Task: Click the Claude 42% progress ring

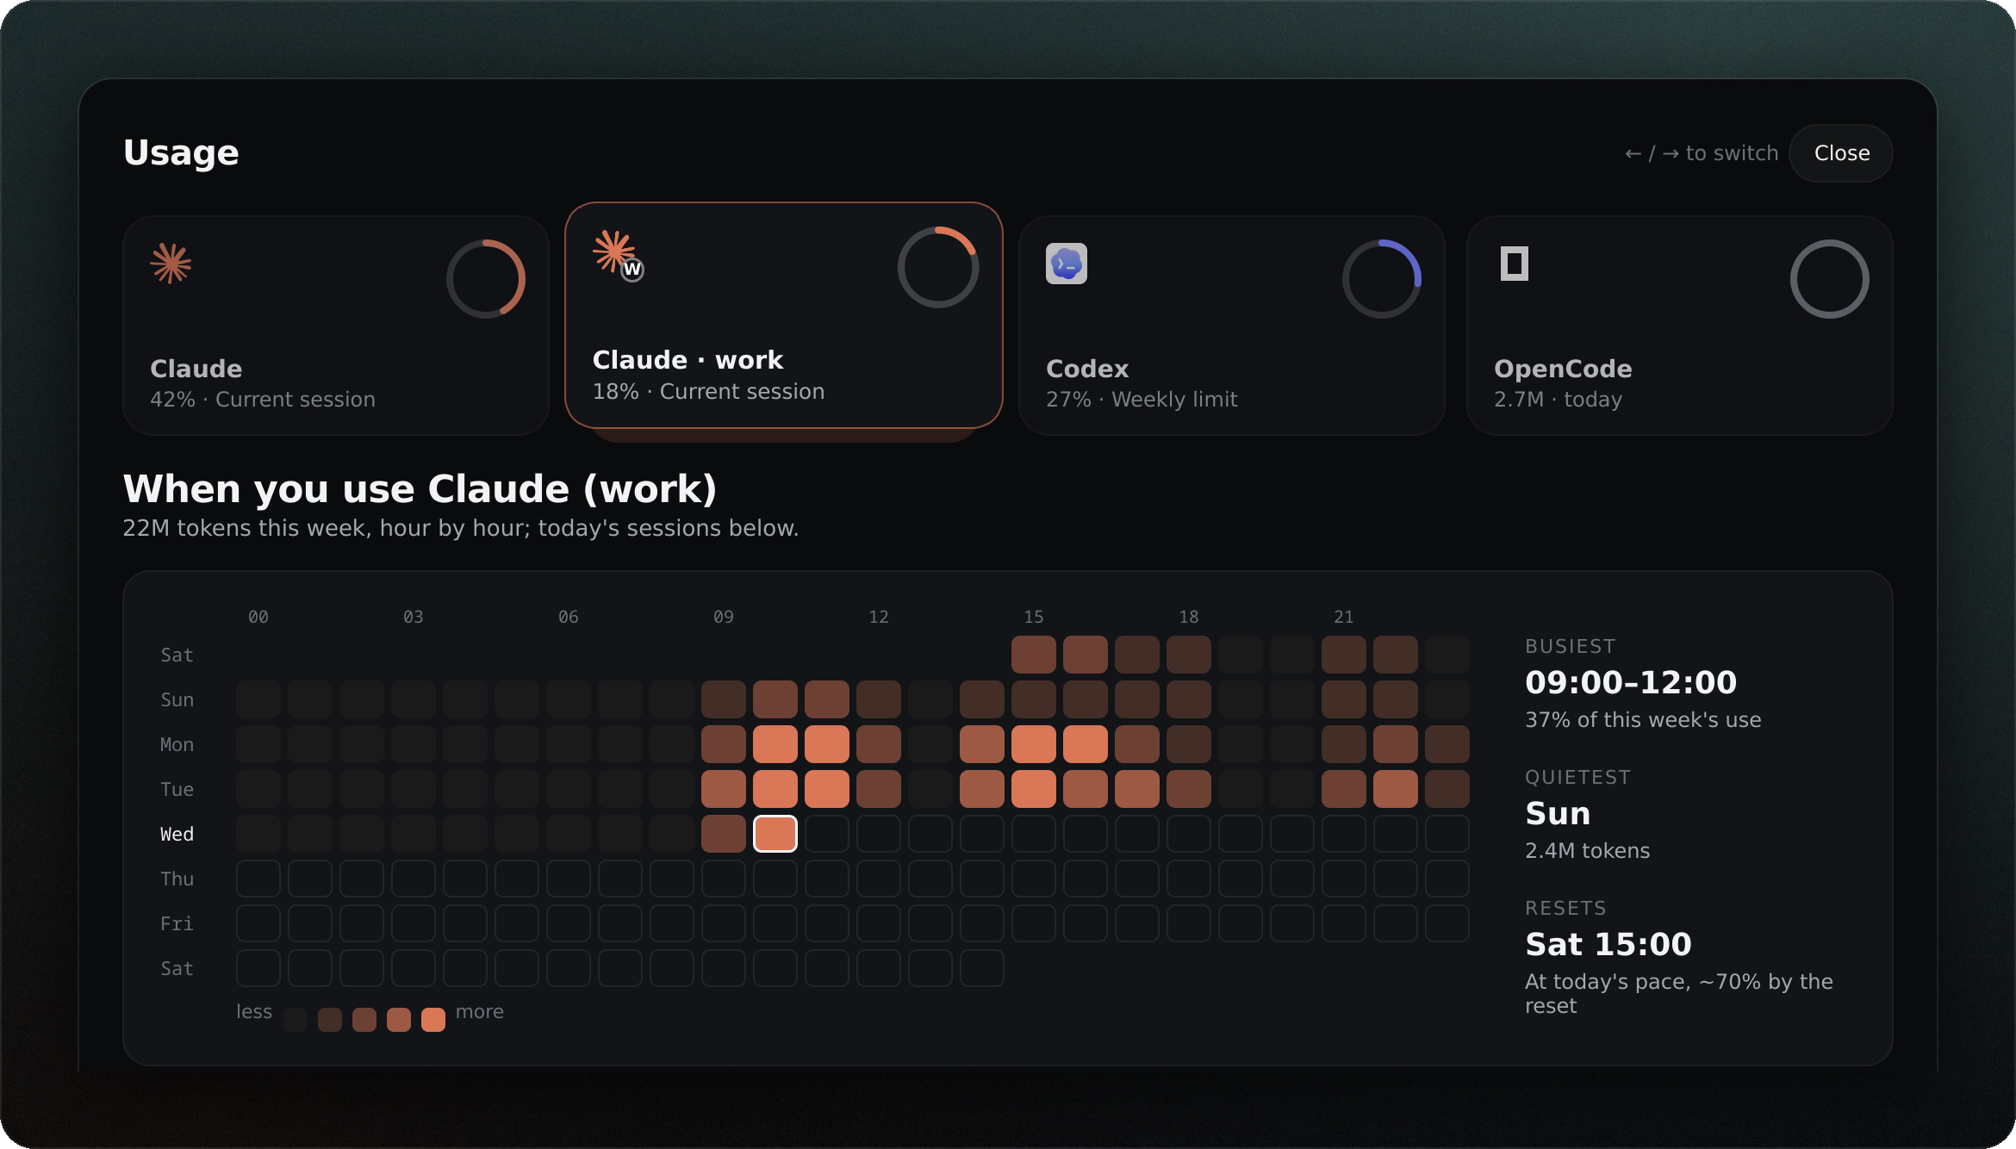Action: [x=486, y=279]
